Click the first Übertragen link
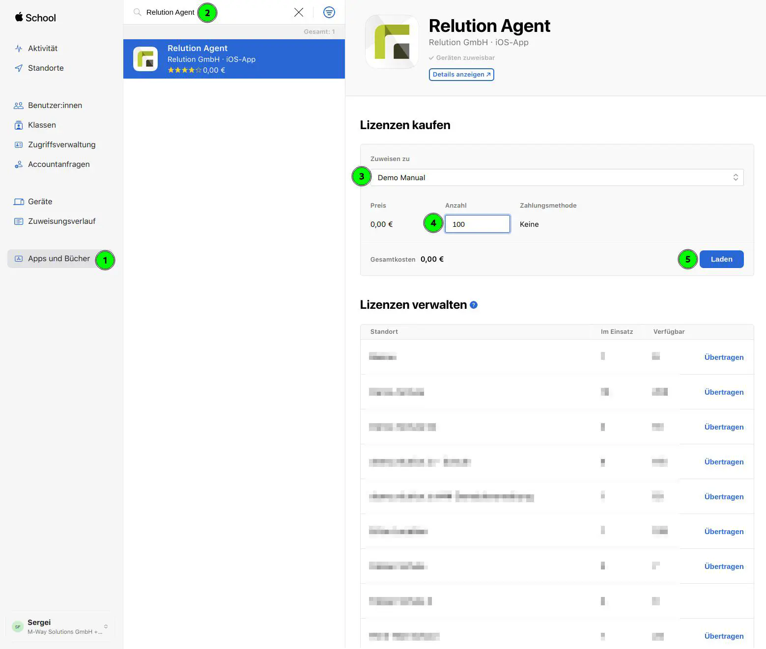 pyautogui.click(x=723, y=357)
